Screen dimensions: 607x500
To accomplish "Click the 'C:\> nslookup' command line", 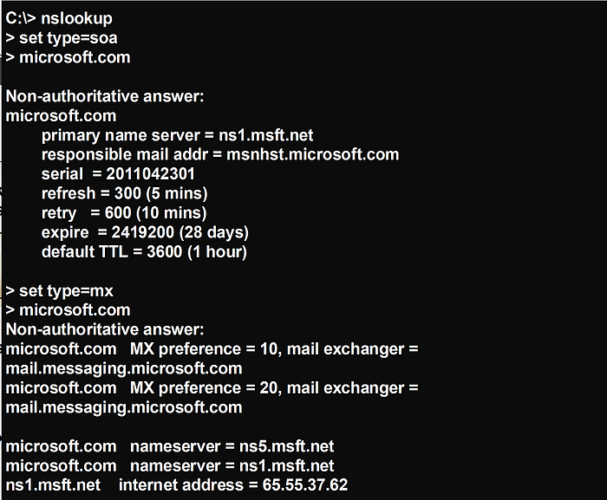I will (59, 18).
